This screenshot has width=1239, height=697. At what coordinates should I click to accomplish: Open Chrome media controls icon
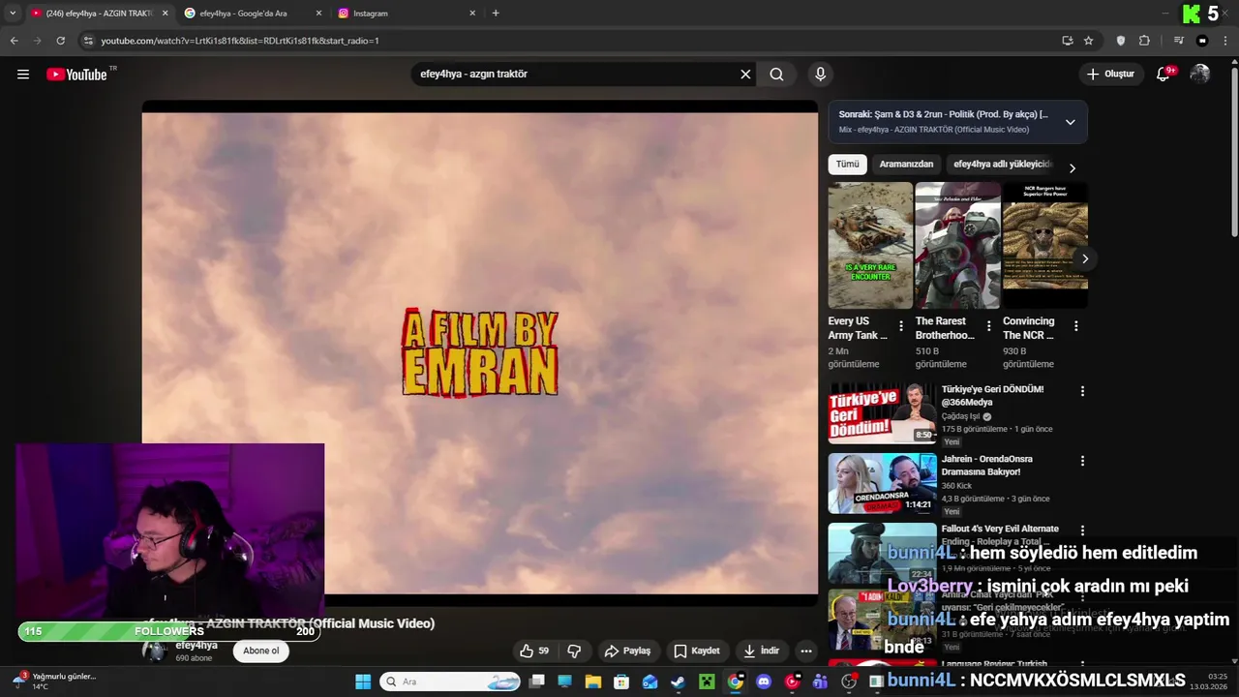pos(1178,41)
